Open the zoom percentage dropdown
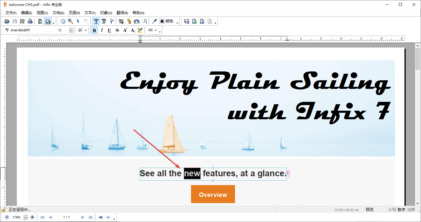The height and width of the screenshot is (222, 421). 26,217
